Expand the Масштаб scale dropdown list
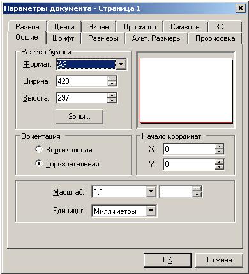This screenshot has width=249, height=274. tap(151, 191)
